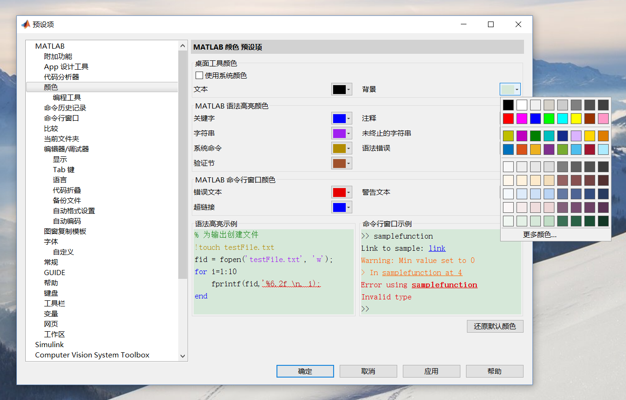Screen dimensions: 626x400
Task: Pick the cyan swatch in the palette
Action: coord(562,118)
